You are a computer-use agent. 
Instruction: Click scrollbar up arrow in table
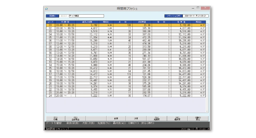pyautogui.click(x=207, y=25)
